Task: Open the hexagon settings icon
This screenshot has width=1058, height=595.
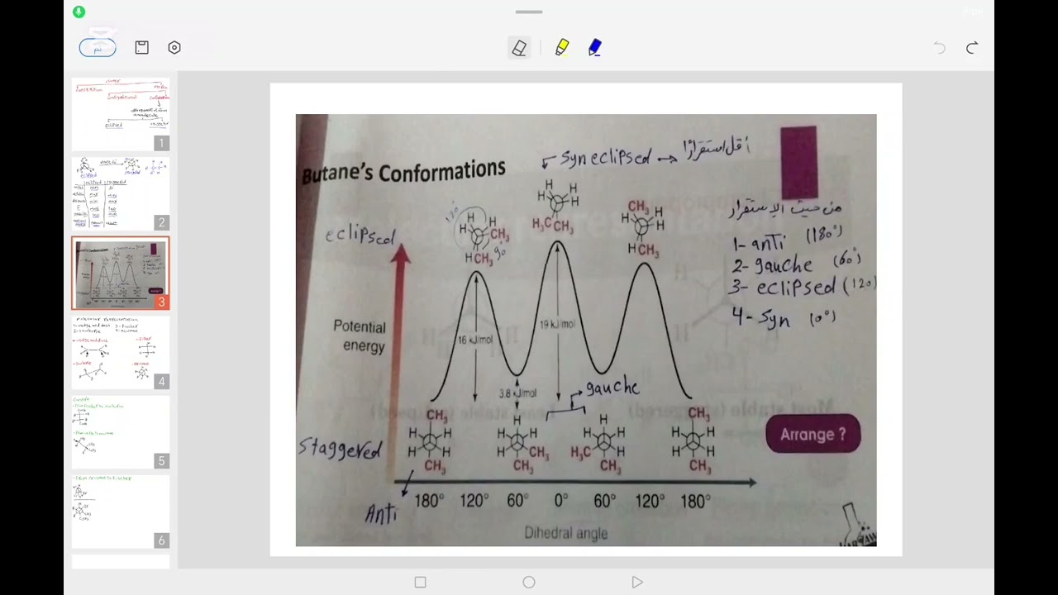Action: pos(174,48)
